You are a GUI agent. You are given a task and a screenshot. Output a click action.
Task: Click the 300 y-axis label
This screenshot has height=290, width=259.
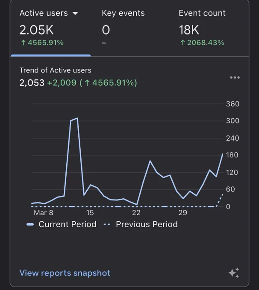[233, 121]
